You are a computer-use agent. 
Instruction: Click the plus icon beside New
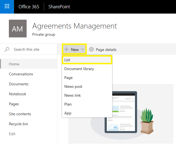(x=66, y=49)
